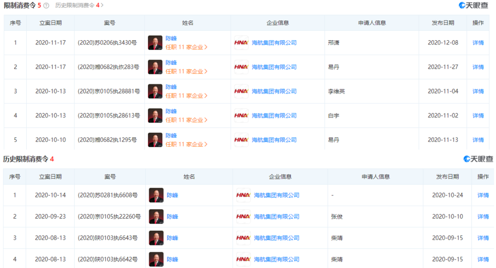Click 陈峰's photo in row (2020)苏0281执6608号
This screenshot has width=496, height=268.
point(156,195)
